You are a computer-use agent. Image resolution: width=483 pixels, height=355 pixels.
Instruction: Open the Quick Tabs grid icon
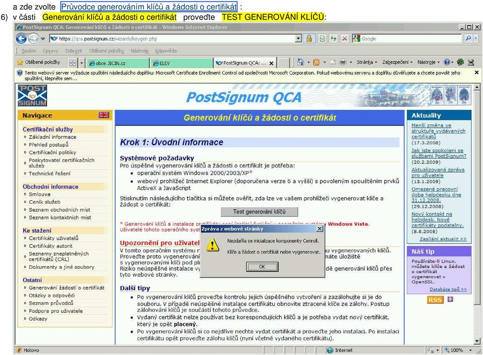[72, 63]
